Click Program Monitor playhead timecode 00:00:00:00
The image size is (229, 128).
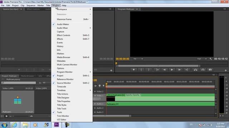[122, 59]
